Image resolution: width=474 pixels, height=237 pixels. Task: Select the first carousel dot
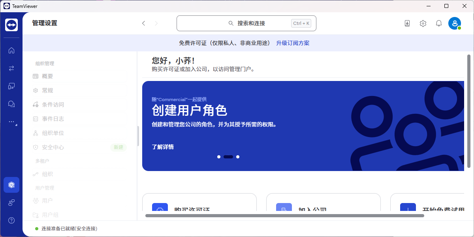click(x=219, y=157)
